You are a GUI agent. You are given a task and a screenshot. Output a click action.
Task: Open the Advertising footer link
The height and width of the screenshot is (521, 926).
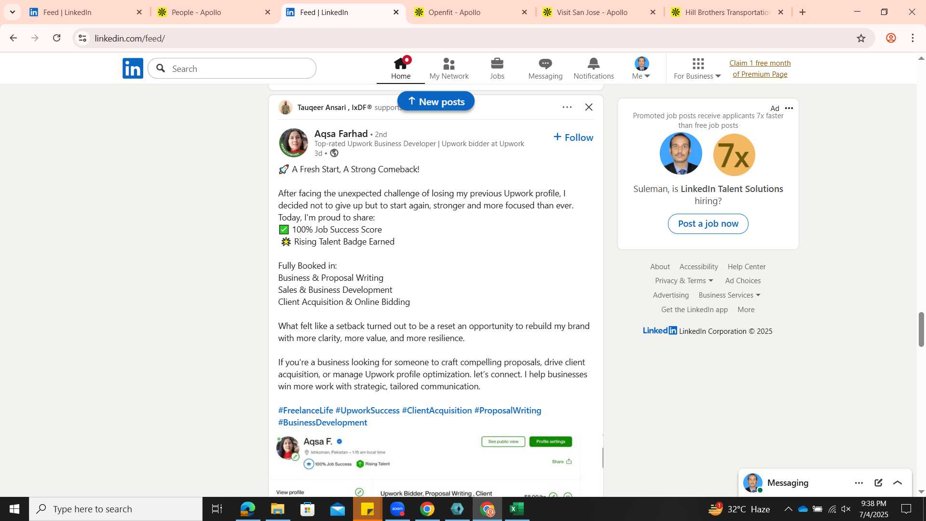coord(670,295)
